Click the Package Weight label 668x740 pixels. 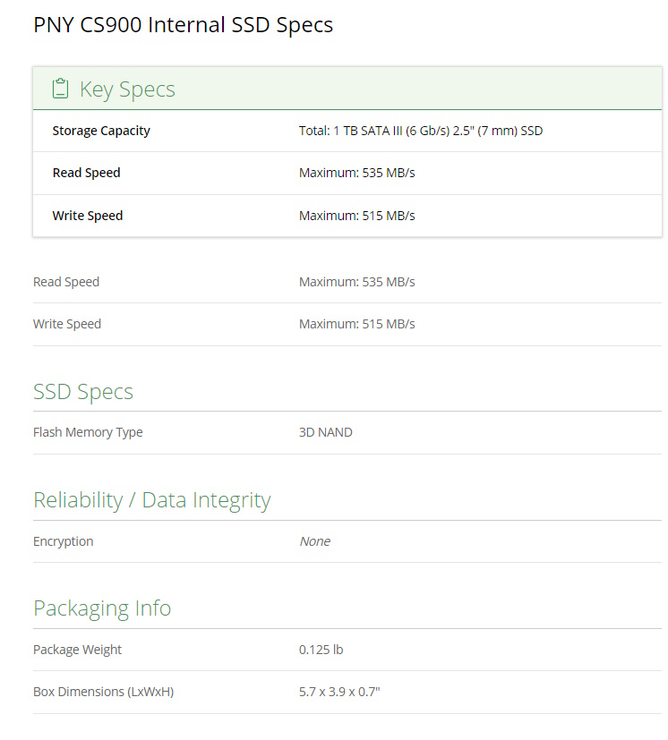coord(77,650)
